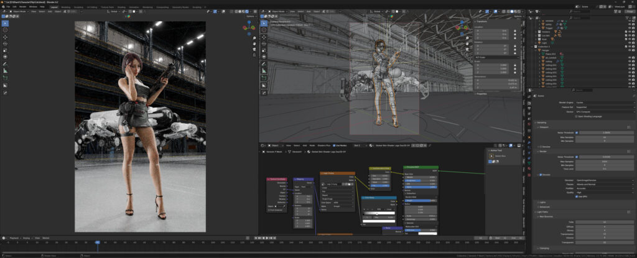Open the File menu
637x258 pixels.
[x=8, y=7]
